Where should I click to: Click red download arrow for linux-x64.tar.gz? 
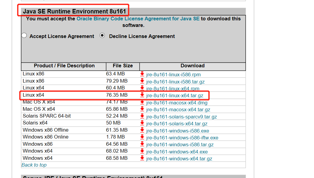click(142, 95)
